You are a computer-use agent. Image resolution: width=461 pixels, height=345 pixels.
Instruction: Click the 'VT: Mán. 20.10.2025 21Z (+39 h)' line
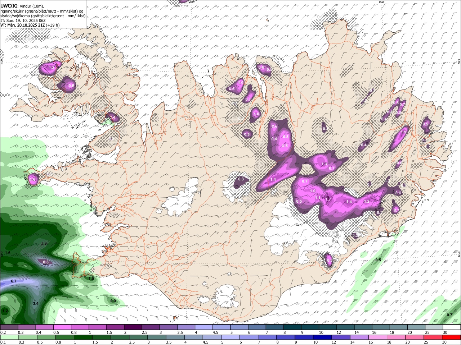[x=30, y=25]
